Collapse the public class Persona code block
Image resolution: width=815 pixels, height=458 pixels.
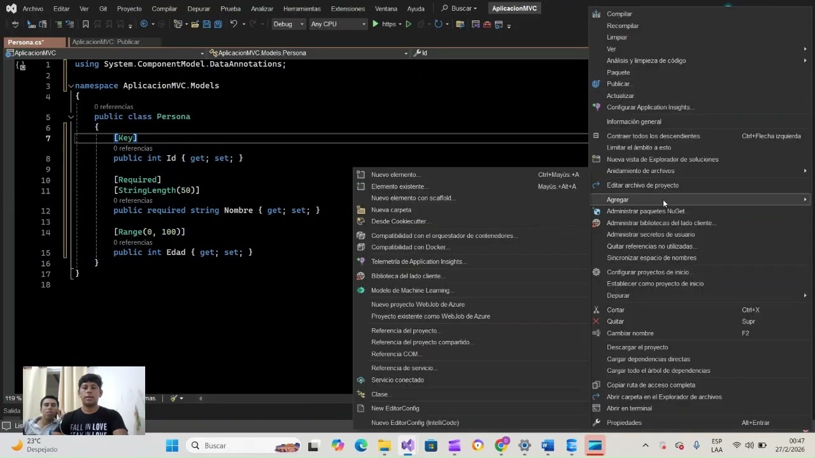71,117
